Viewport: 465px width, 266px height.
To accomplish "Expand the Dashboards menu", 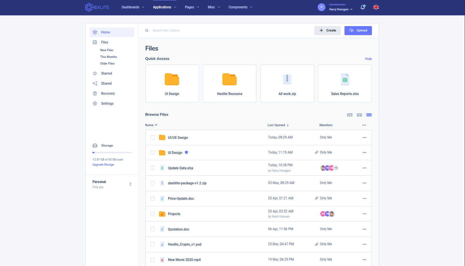I will (x=133, y=7).
